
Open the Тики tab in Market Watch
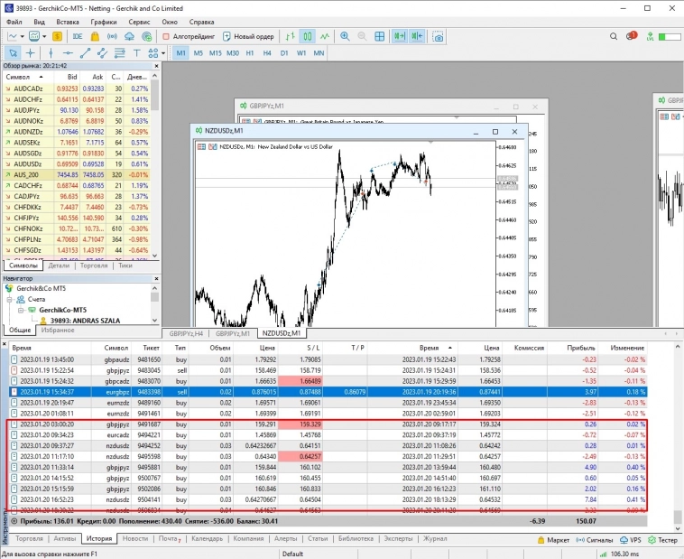pos(125,266)
